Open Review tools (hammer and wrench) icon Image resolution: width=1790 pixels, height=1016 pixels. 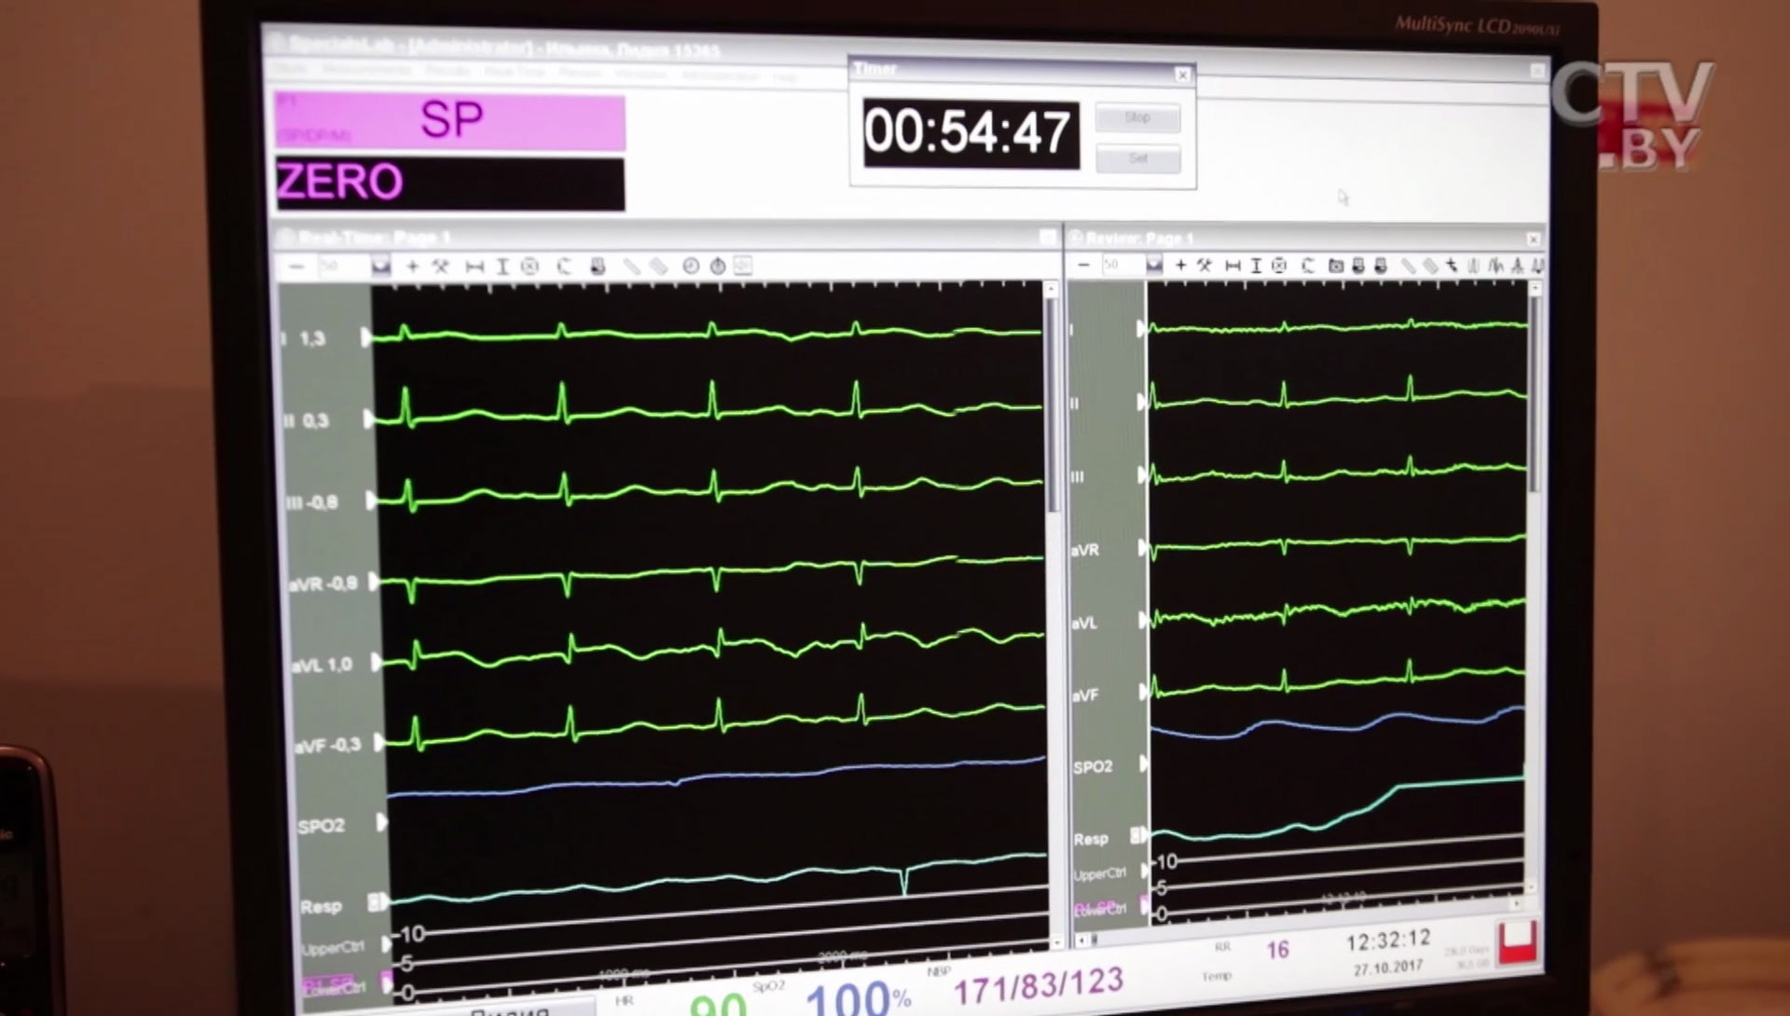pyautogui.click(x=1205, y=266)
